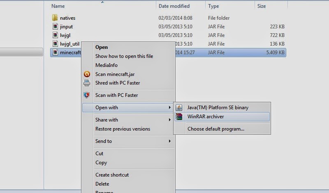This screenshot has height=193, width=329.
Task: Select the lwjgl file name
Action: pyautogui.click(x=65, y=35)
